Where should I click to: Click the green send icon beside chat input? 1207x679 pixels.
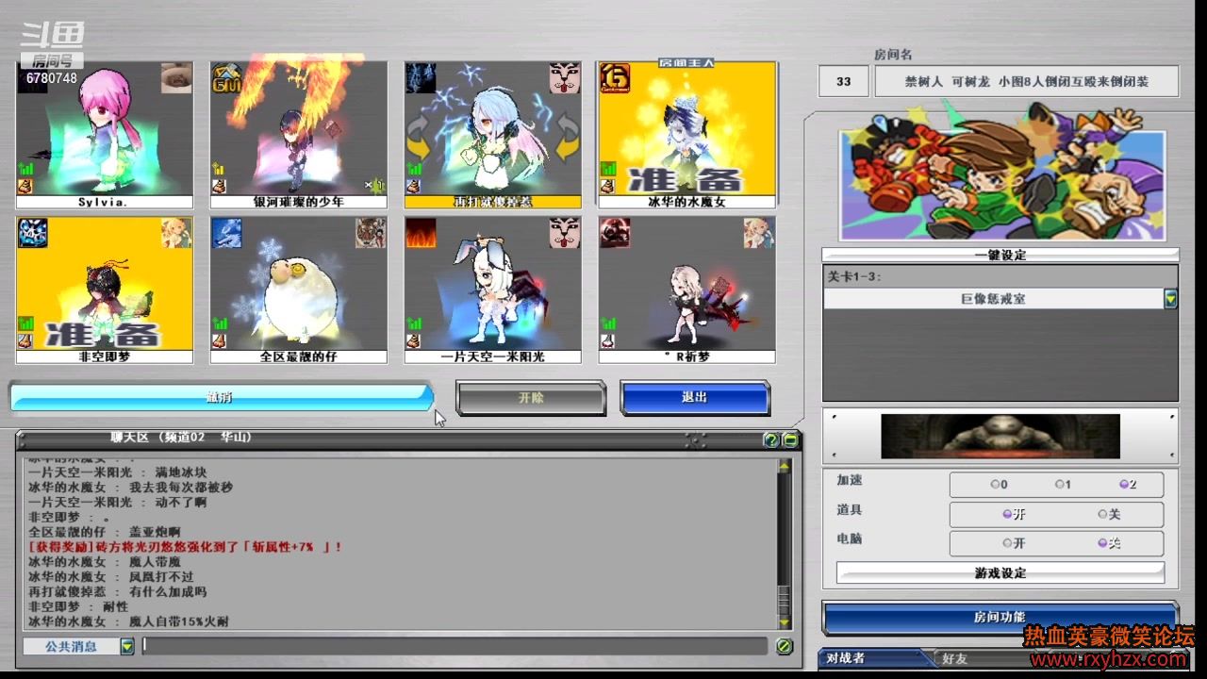(784, 646)
